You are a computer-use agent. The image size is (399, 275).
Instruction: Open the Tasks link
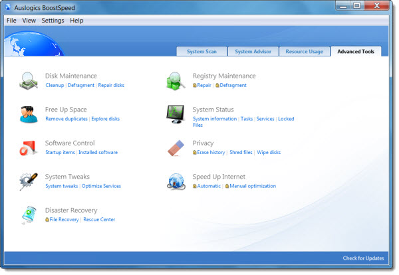[x=247, y=119]
